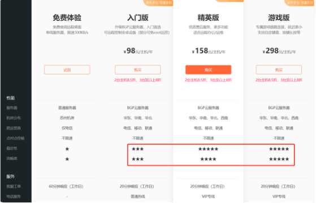Click the VIP专线 cell under 精英版

(x=209, y=196)
